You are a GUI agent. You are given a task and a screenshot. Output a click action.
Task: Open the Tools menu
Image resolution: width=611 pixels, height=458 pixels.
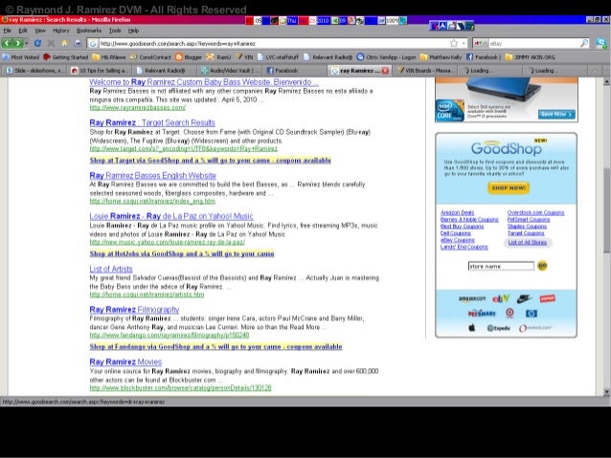(x=115, y=31)
